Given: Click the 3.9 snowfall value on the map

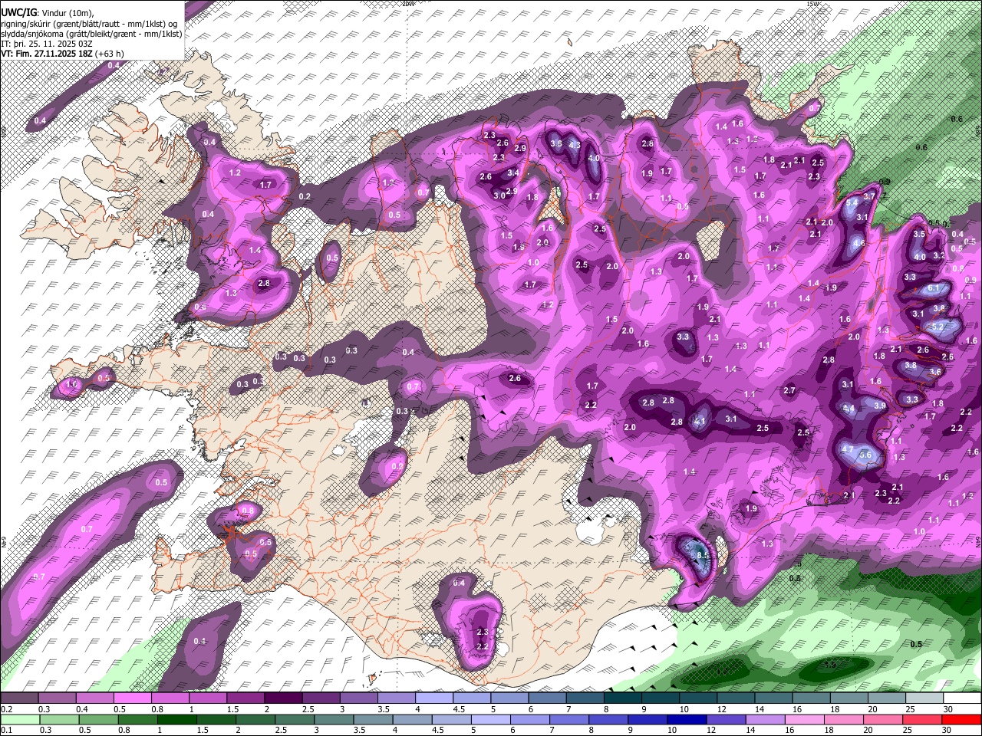Looking at the screenshot, I should click(x=880, y=406).
